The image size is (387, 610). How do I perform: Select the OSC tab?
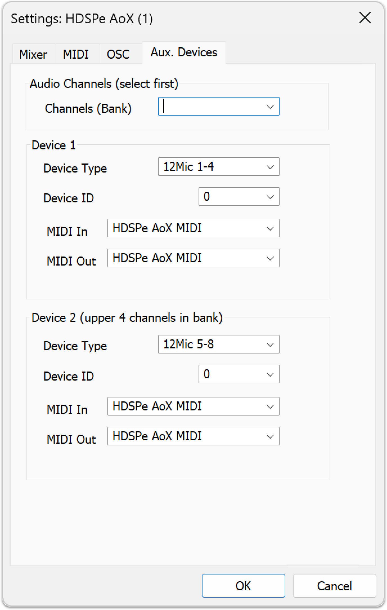point(118,54)
